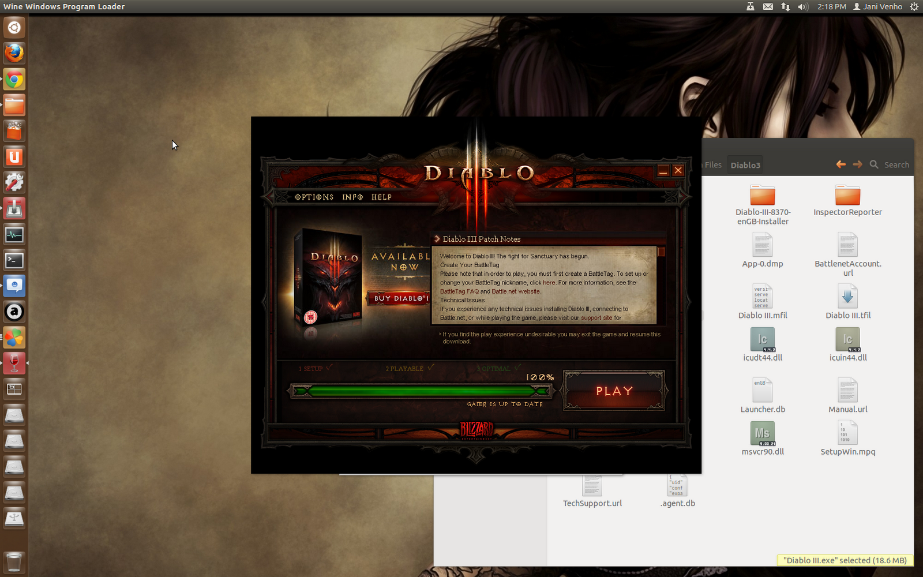Select the msvcr90.dll file
This screenshot has height=577, width=923.
(763, 439)
